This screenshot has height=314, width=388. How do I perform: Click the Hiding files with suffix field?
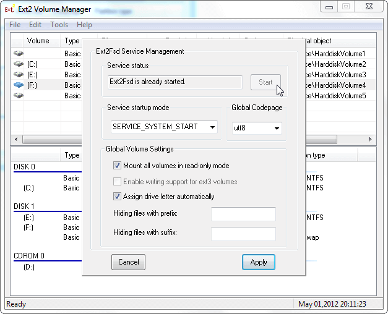[x=243, y=233]
